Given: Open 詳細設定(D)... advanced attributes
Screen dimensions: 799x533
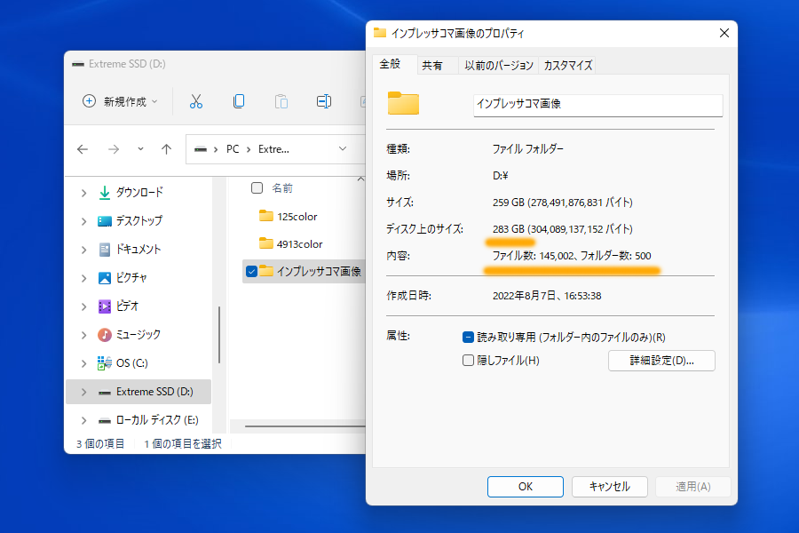Looking at the screenshot, I should [661, 361].
